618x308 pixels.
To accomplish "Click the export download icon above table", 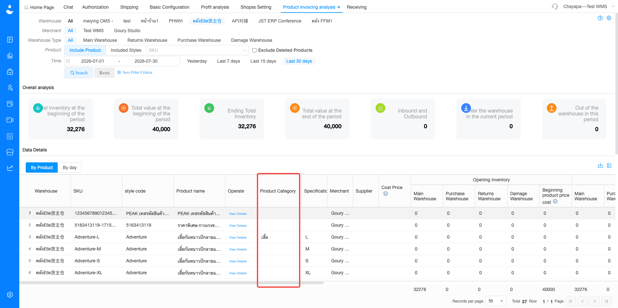I will pos(600,166).
